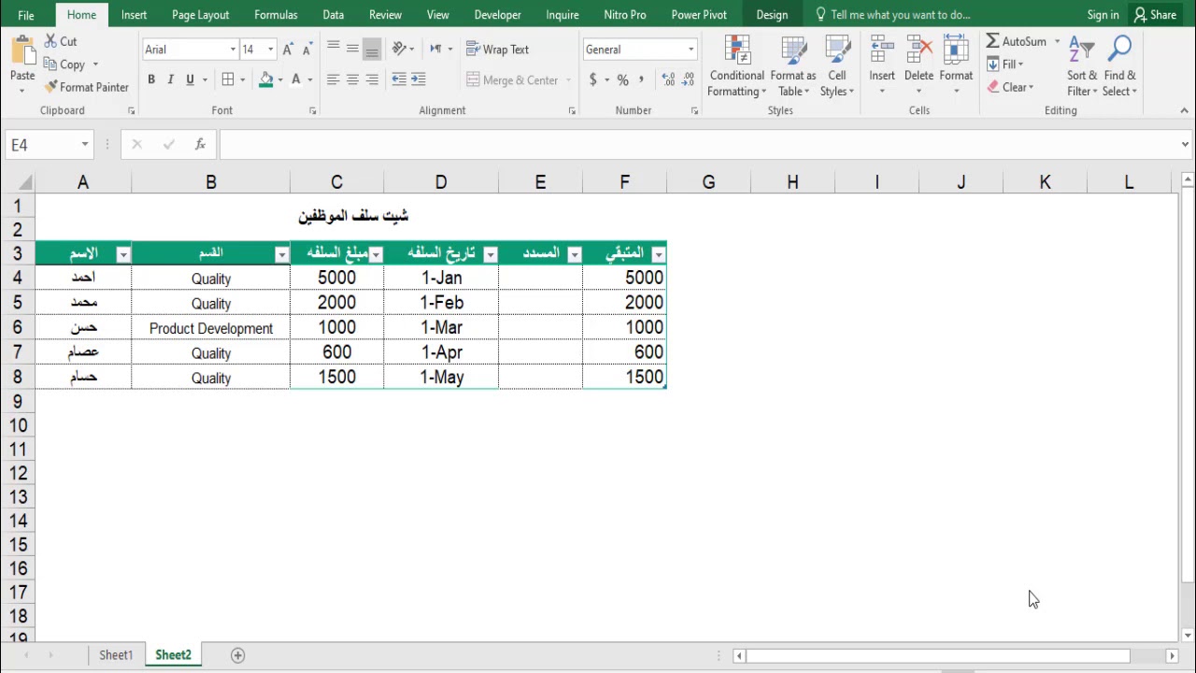The width and height of the screenshot is (1196, 673).
Task: Open the File tab
Action: pyautogui.click(x=26, y=15)
